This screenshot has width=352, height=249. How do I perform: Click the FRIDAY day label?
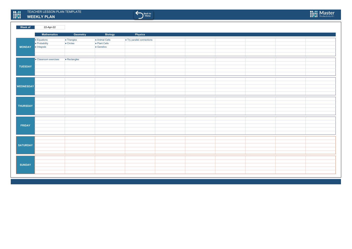click(x=25, y=126)
